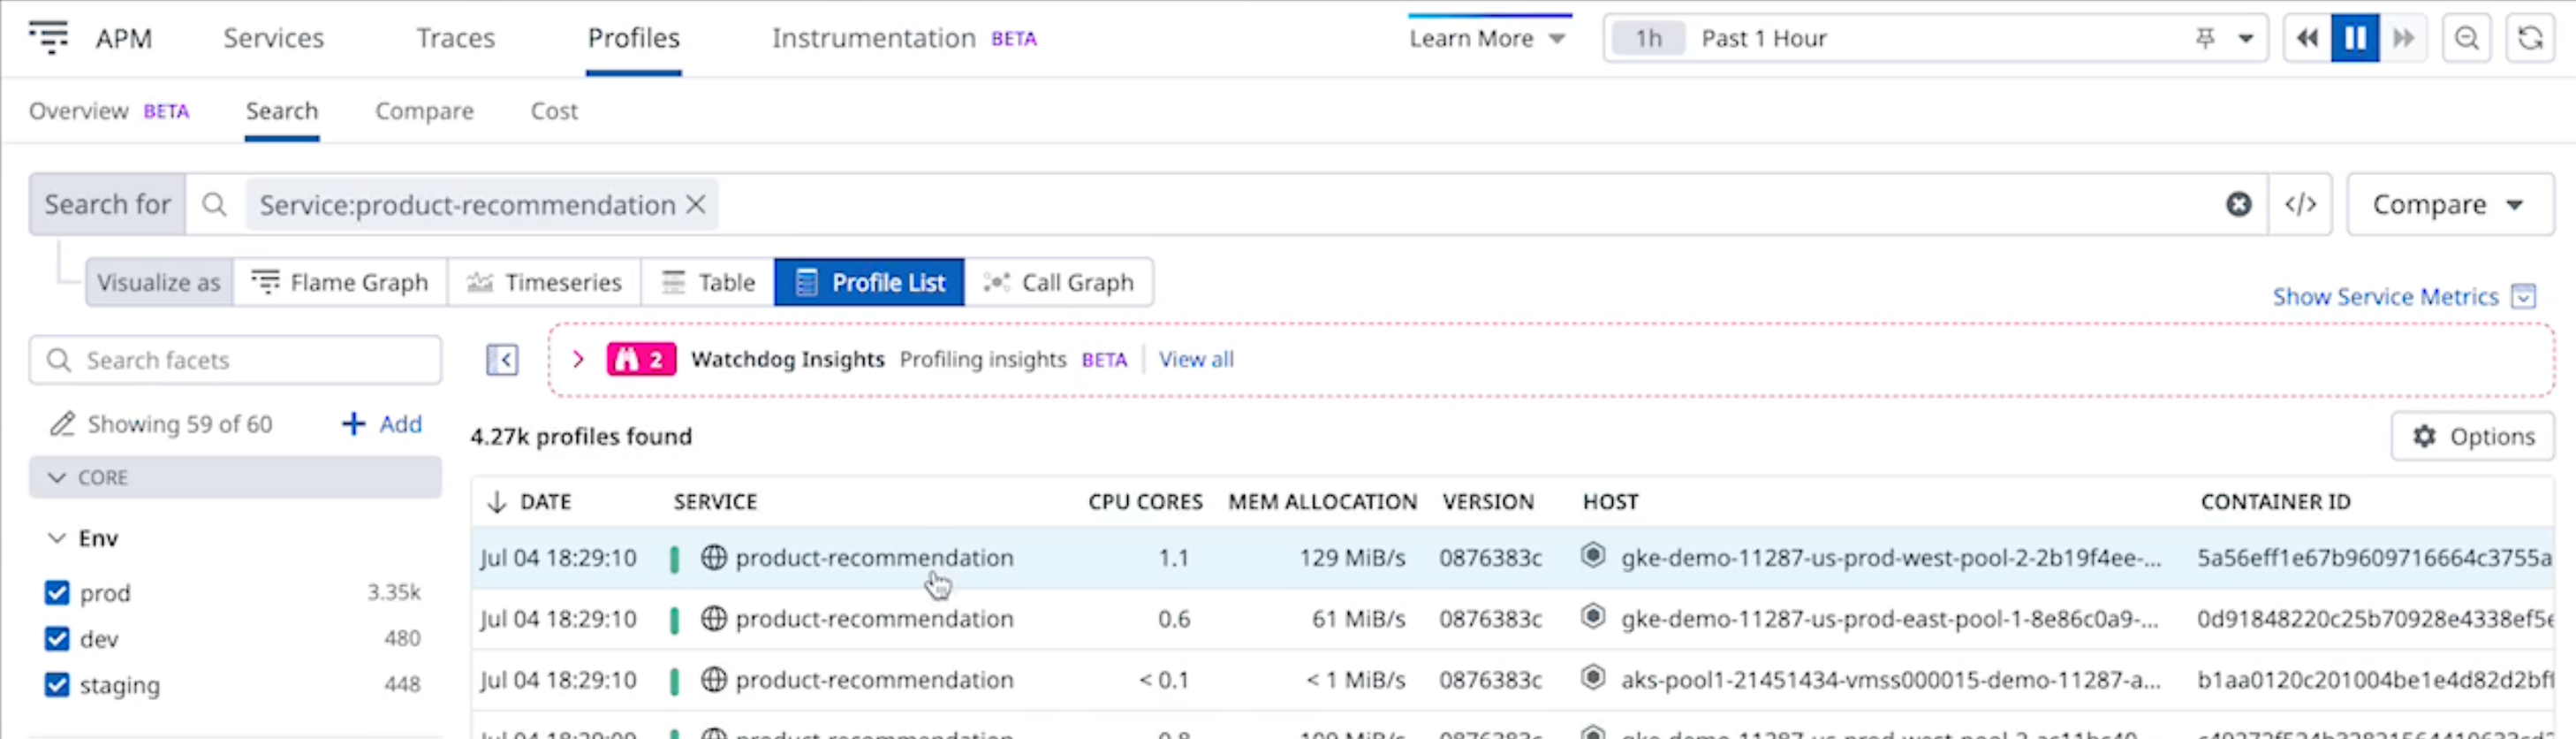Viewport: 2576px width, 739px height.
Task: Sort by DATE column arrow
Action: (497, 502)
